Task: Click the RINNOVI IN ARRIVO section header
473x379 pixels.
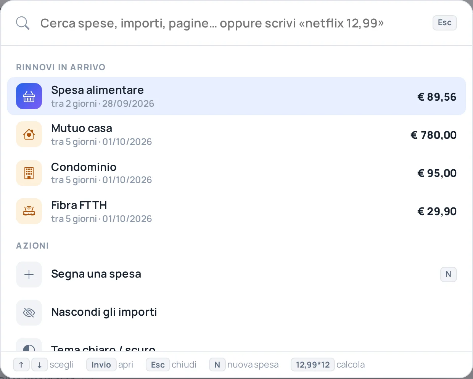Action: pyautogui.click(x=61, y=67)
